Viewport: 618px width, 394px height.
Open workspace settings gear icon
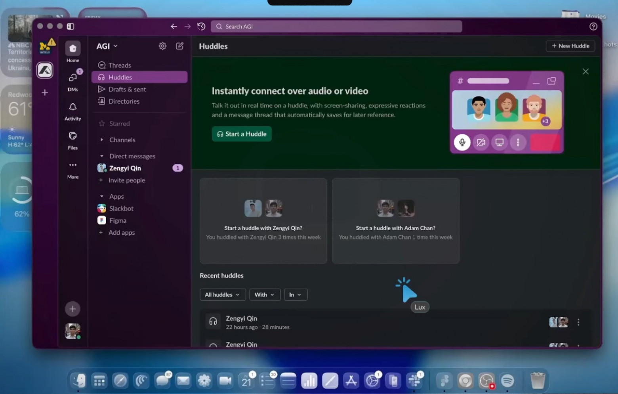click(x=162, y=46)
